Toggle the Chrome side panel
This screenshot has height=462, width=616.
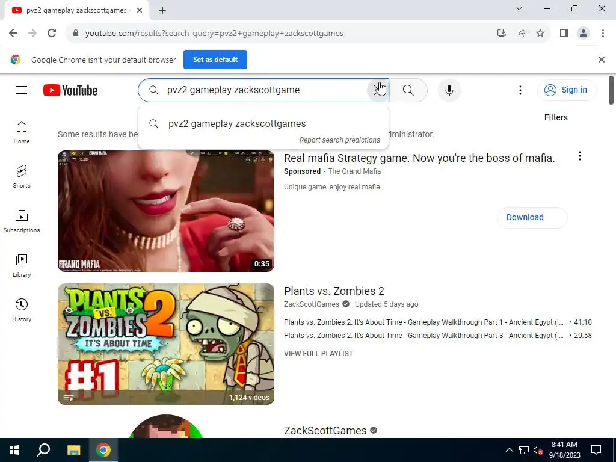tap(564, 34)
